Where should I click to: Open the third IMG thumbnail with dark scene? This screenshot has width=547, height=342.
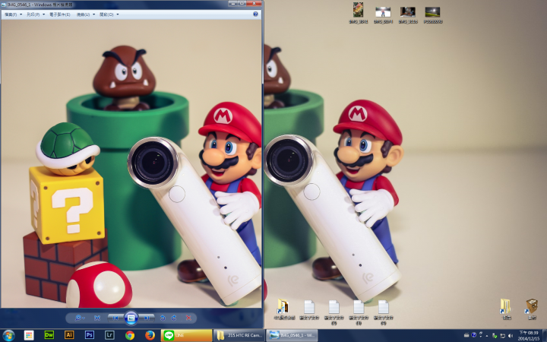point(408,14)
